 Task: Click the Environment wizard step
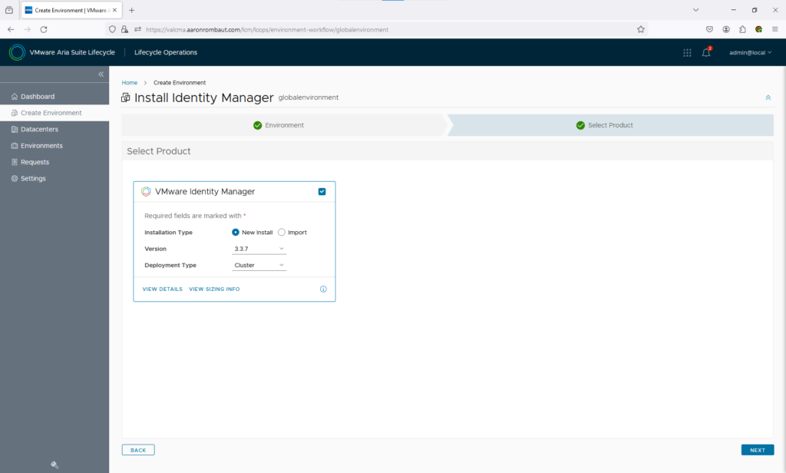(x=284, y=125)
